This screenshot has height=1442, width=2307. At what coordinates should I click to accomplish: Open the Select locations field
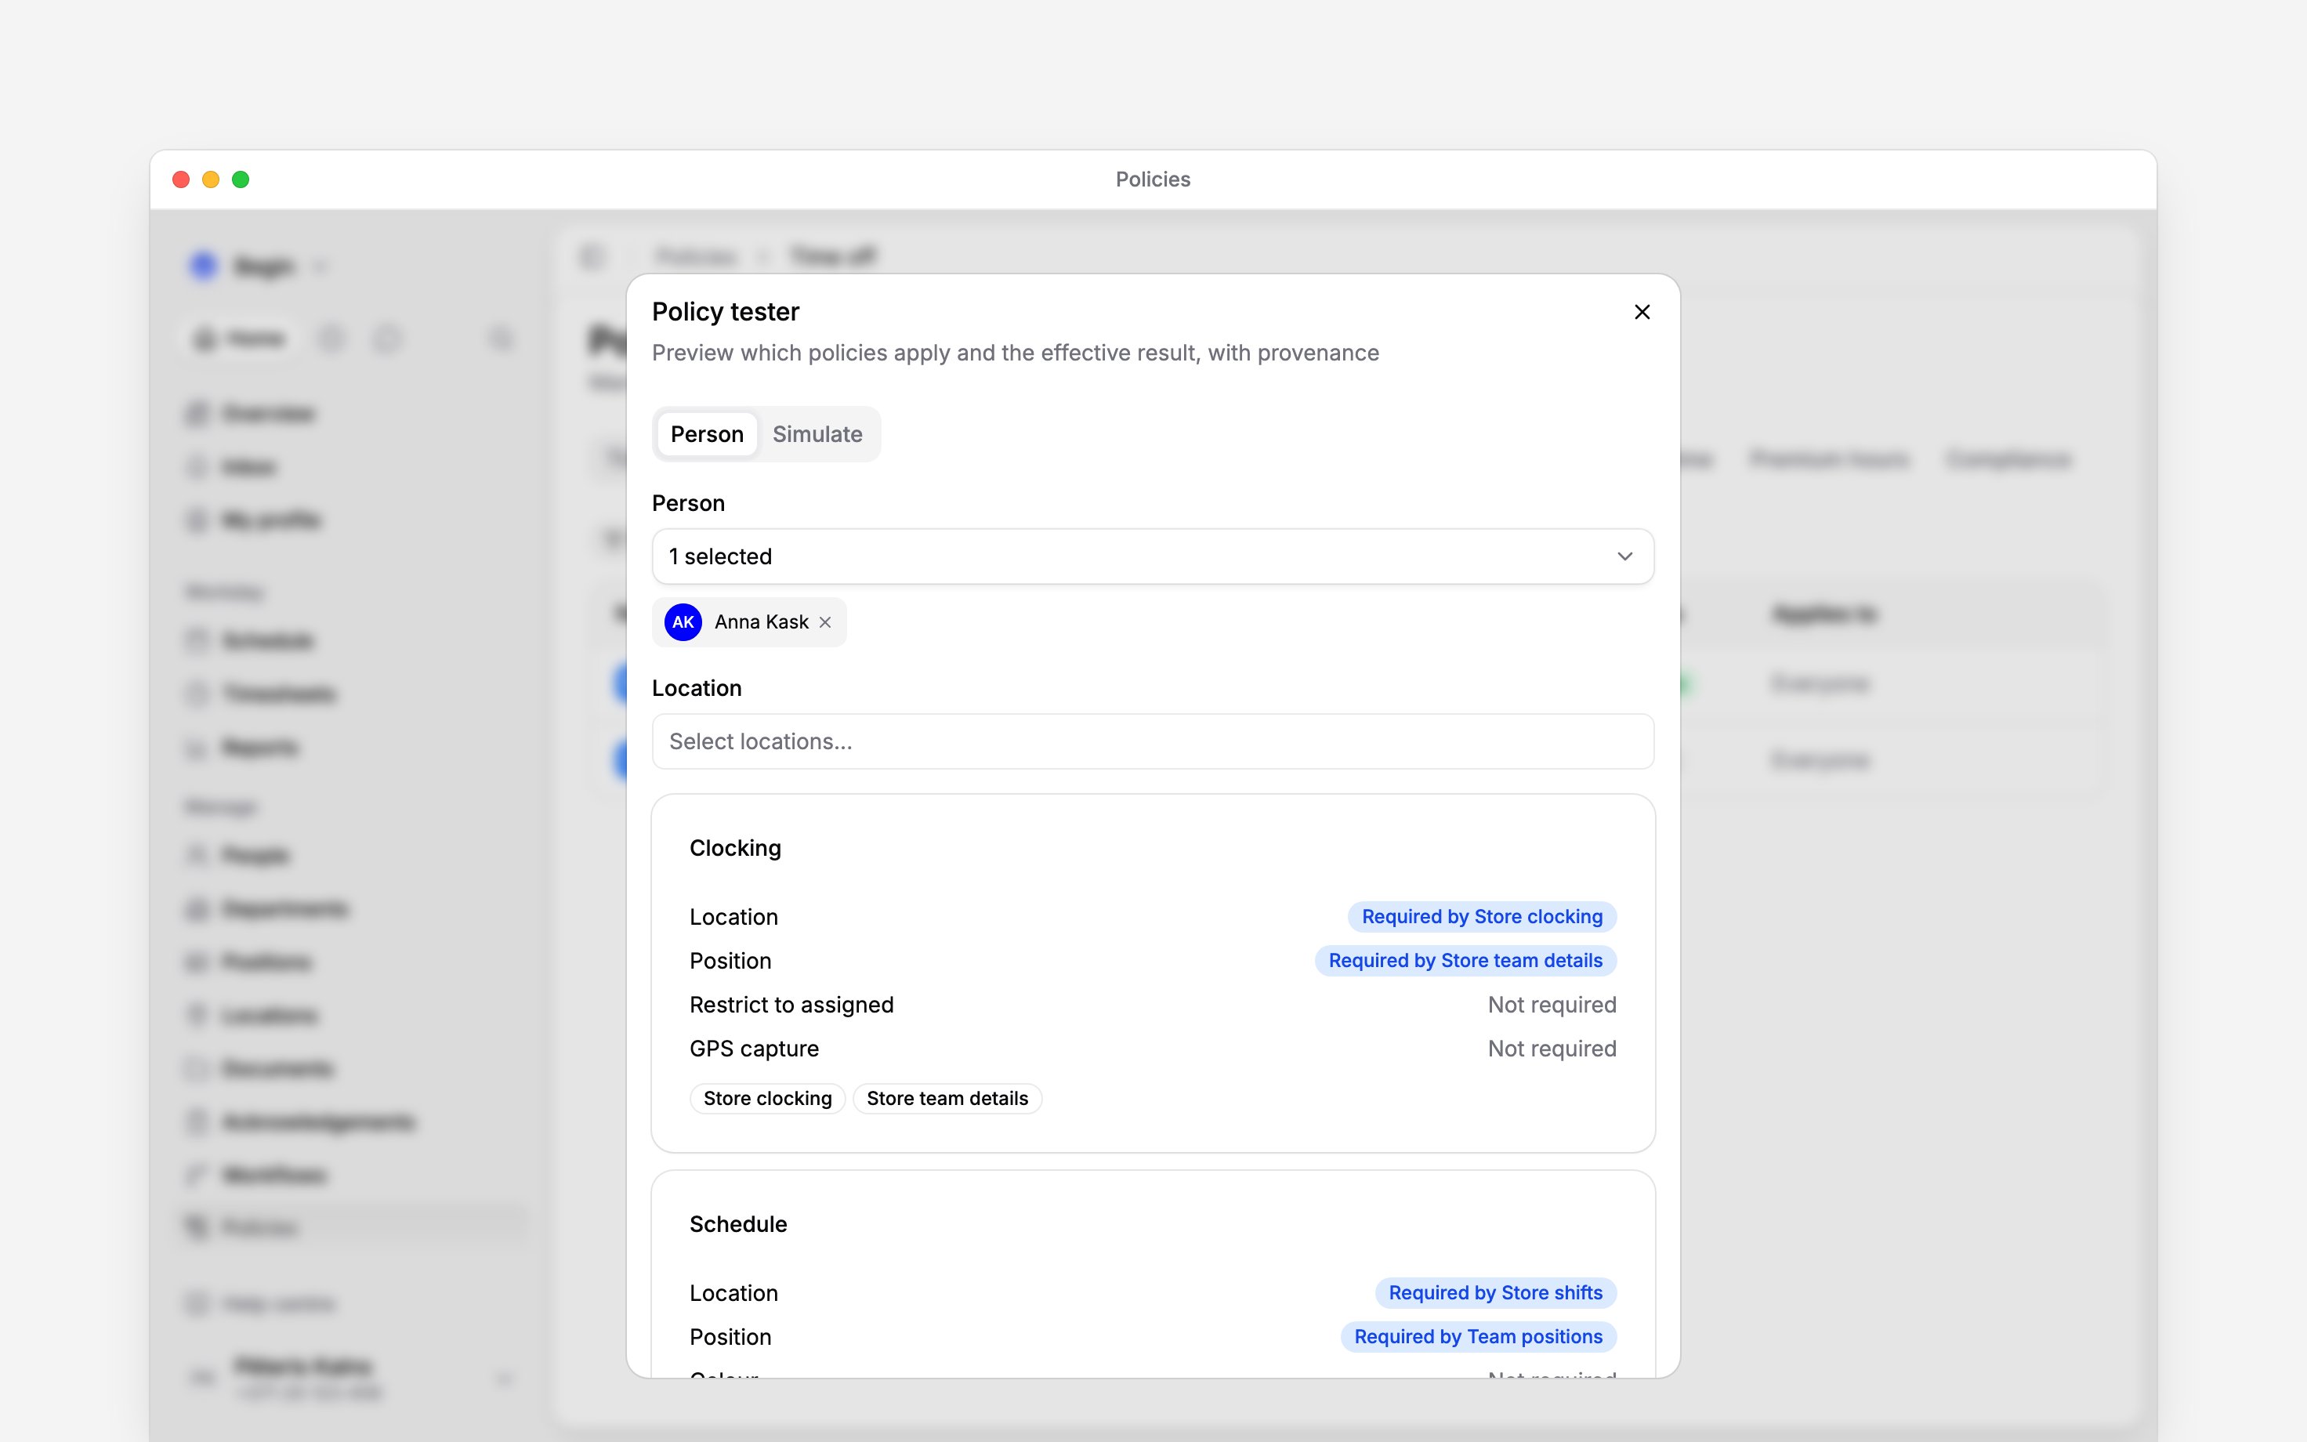click(x=1153, y=741)
